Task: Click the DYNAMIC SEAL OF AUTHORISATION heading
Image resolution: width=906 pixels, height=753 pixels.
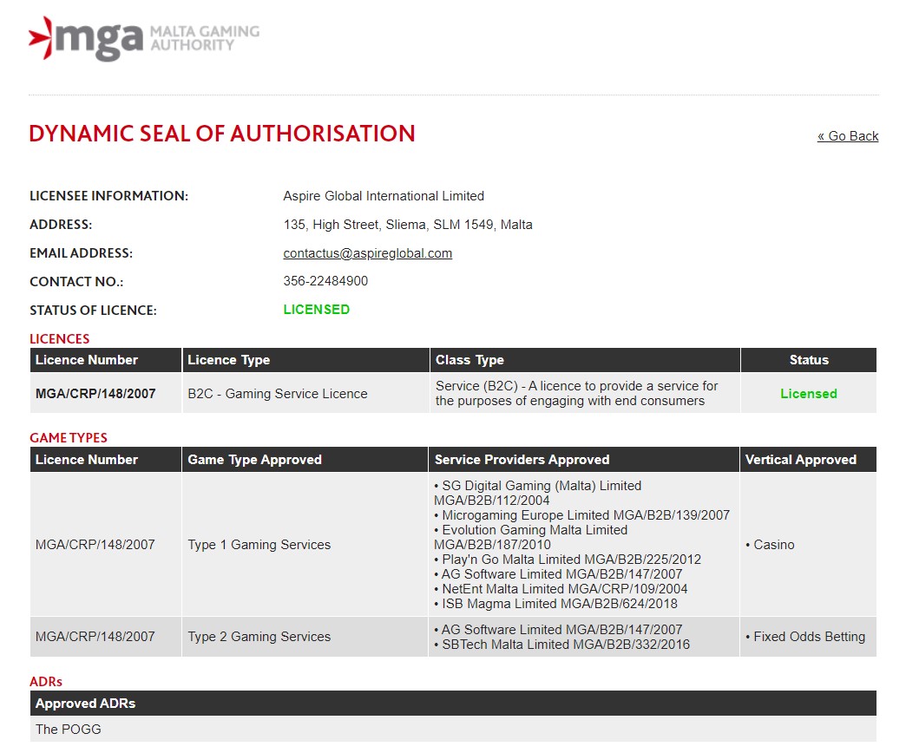Action: (x=222, y=134)
